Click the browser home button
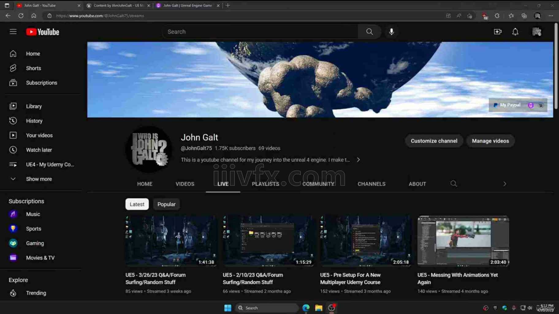 [34, 16]
